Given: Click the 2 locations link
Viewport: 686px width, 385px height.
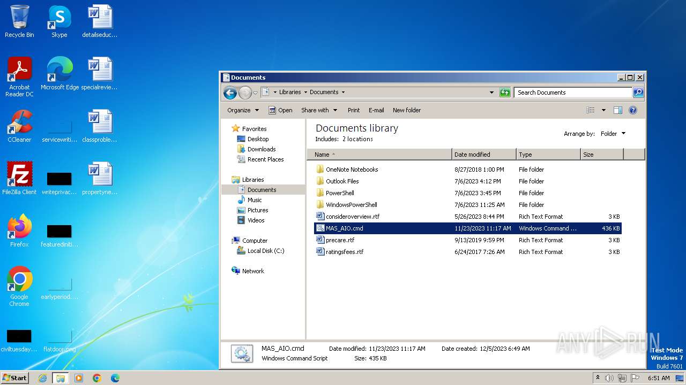Looking at the screenshot, I should 357,139.
